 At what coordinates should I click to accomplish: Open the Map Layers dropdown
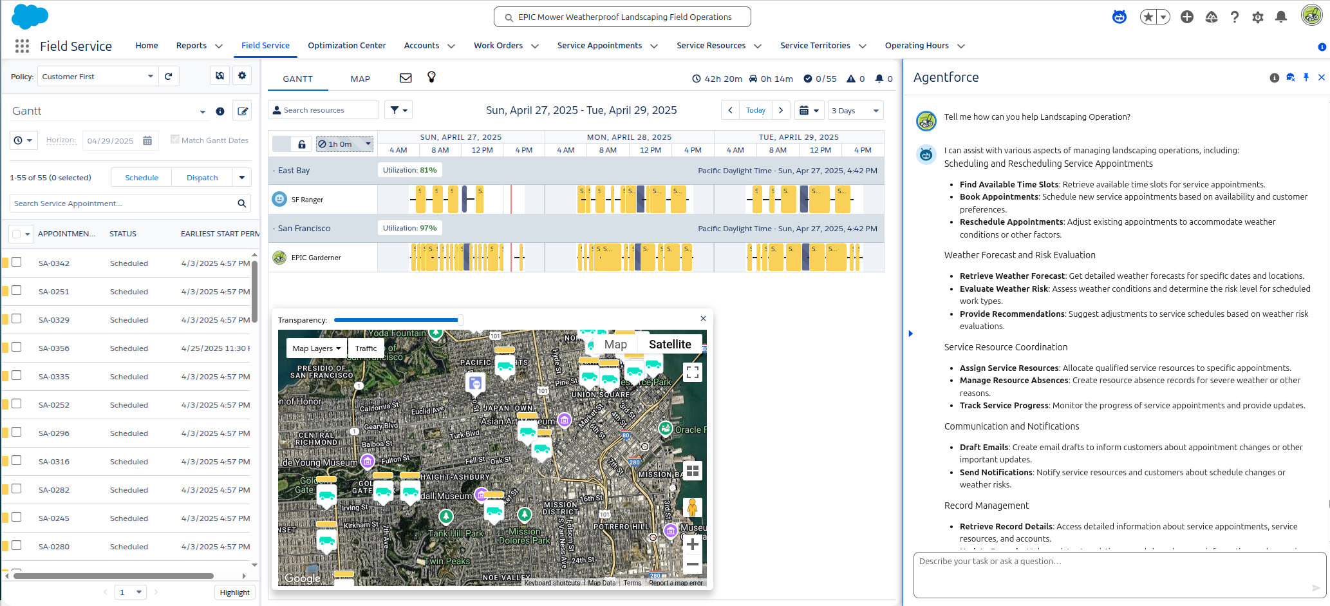316,348
